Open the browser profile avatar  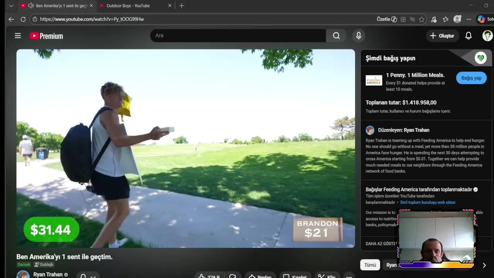point(457,19)
